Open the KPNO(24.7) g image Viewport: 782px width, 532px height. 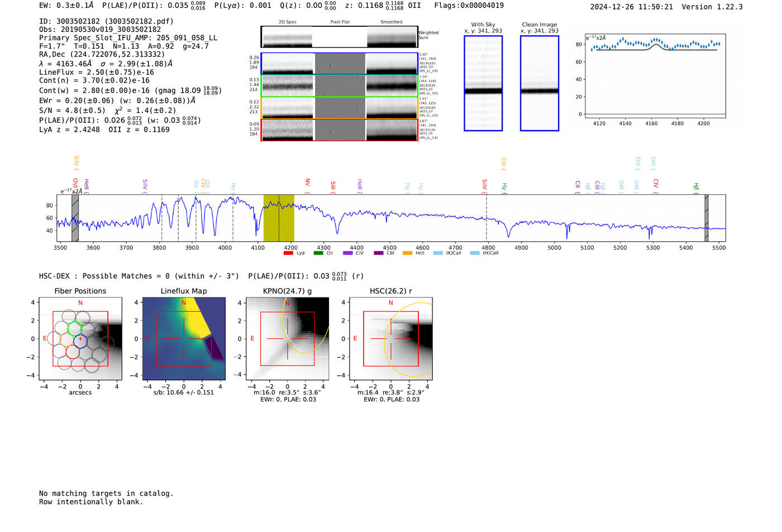click(x=287, y=339)
